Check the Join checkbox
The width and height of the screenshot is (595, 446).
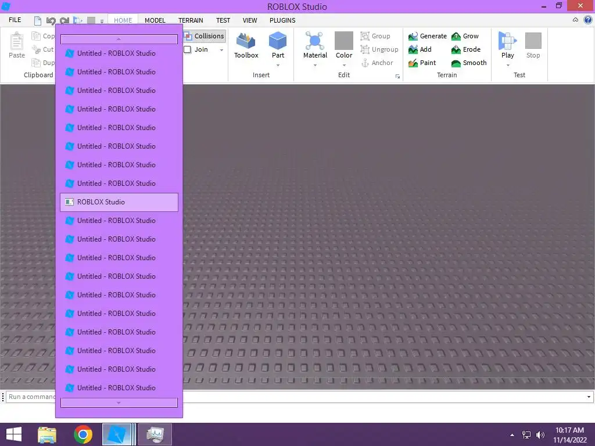pyautogui.click(x=188, y=49)
